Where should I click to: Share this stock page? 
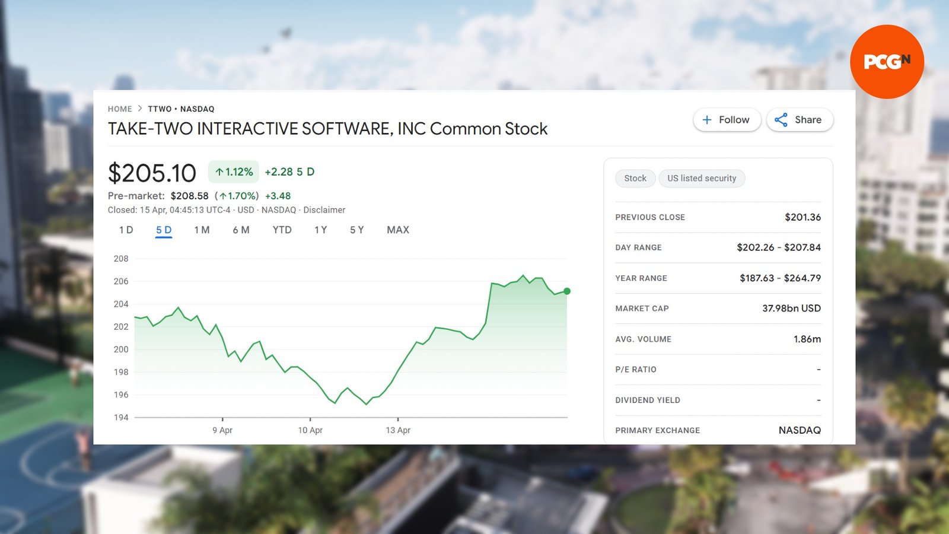pos(800,120)
